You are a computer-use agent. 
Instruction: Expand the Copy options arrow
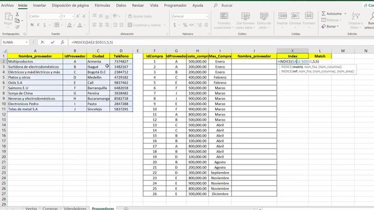[x=22, y=21]
